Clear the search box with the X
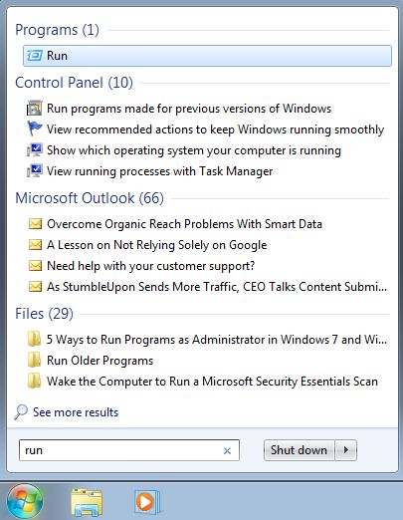Viewport: 403px width, 520px height. click(227, 450)
